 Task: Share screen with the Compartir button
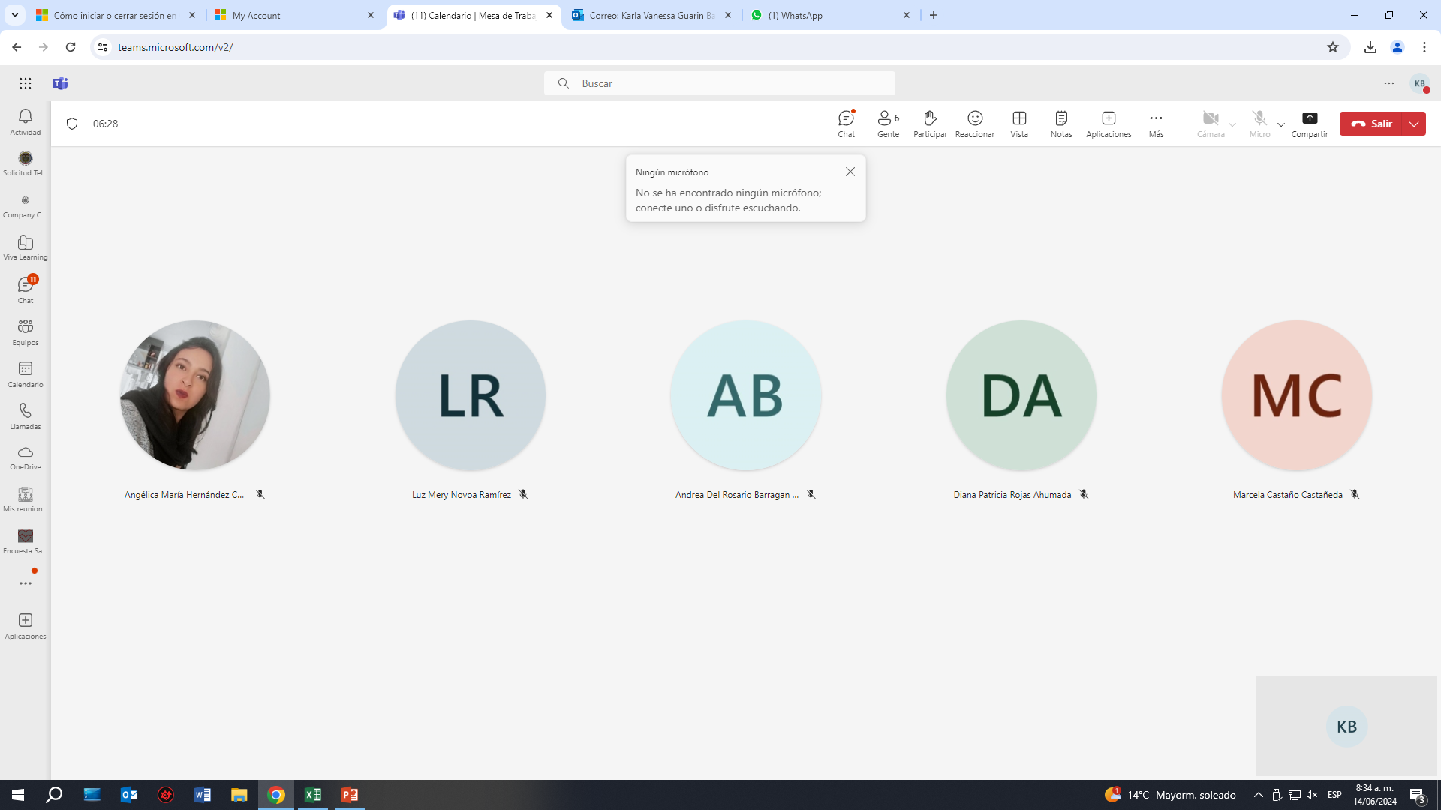(1309, 124)
